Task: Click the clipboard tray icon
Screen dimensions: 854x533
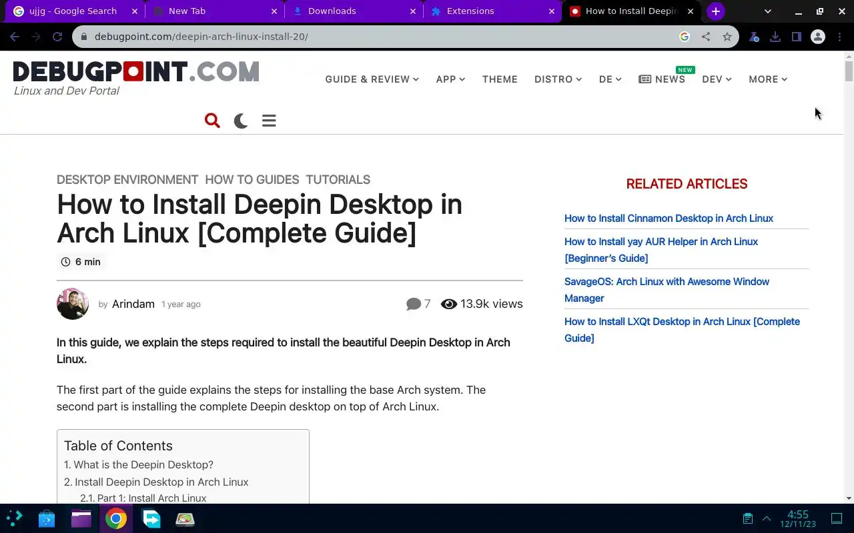Action: (x=748, y=518)
